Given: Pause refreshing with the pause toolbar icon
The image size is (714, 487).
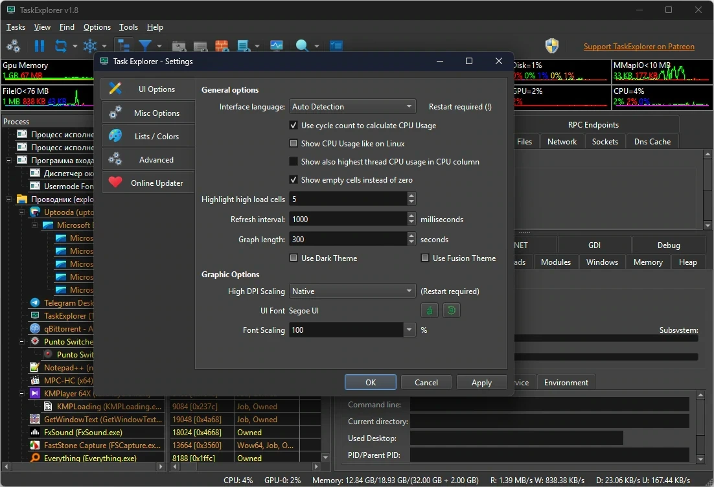Looking at the screenshot, I should coord(40,46).
